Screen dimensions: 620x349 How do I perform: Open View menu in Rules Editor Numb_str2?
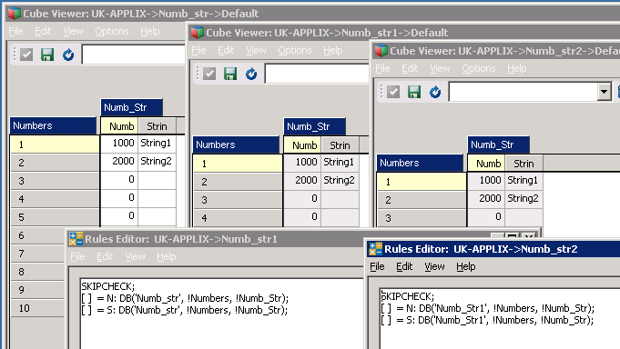point(434,266)
